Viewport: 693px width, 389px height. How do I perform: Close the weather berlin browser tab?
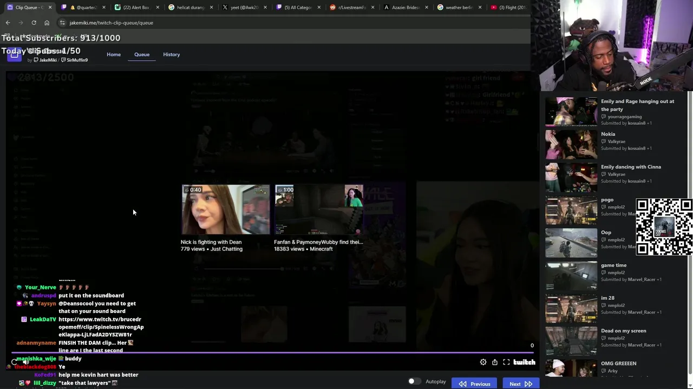click(480, 8)
